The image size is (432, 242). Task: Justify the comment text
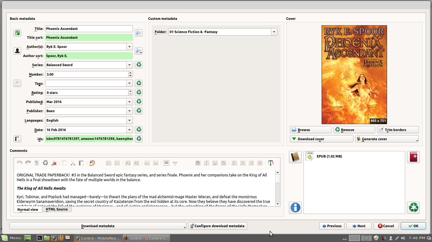pos(260,163)
